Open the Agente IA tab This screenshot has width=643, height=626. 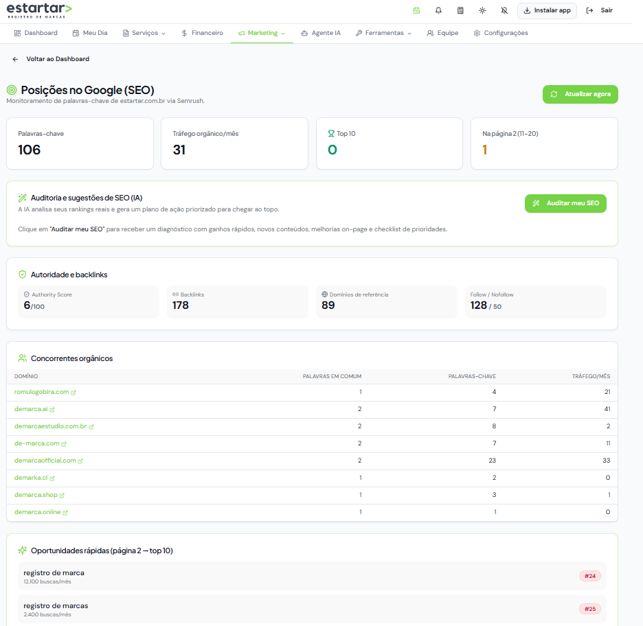click(321, 33)
